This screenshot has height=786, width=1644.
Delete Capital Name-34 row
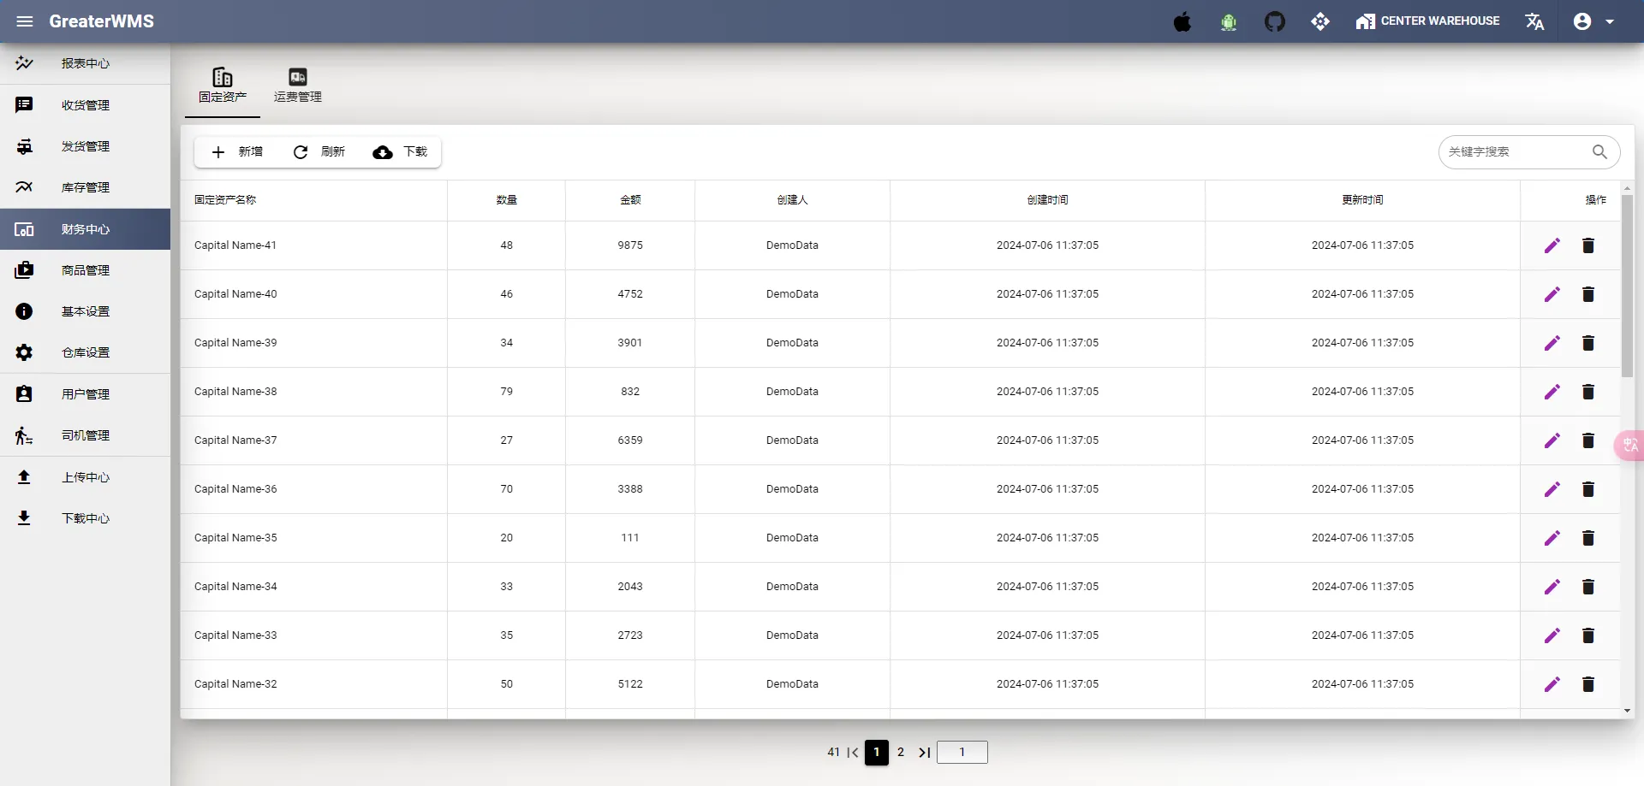(1588, 587)
